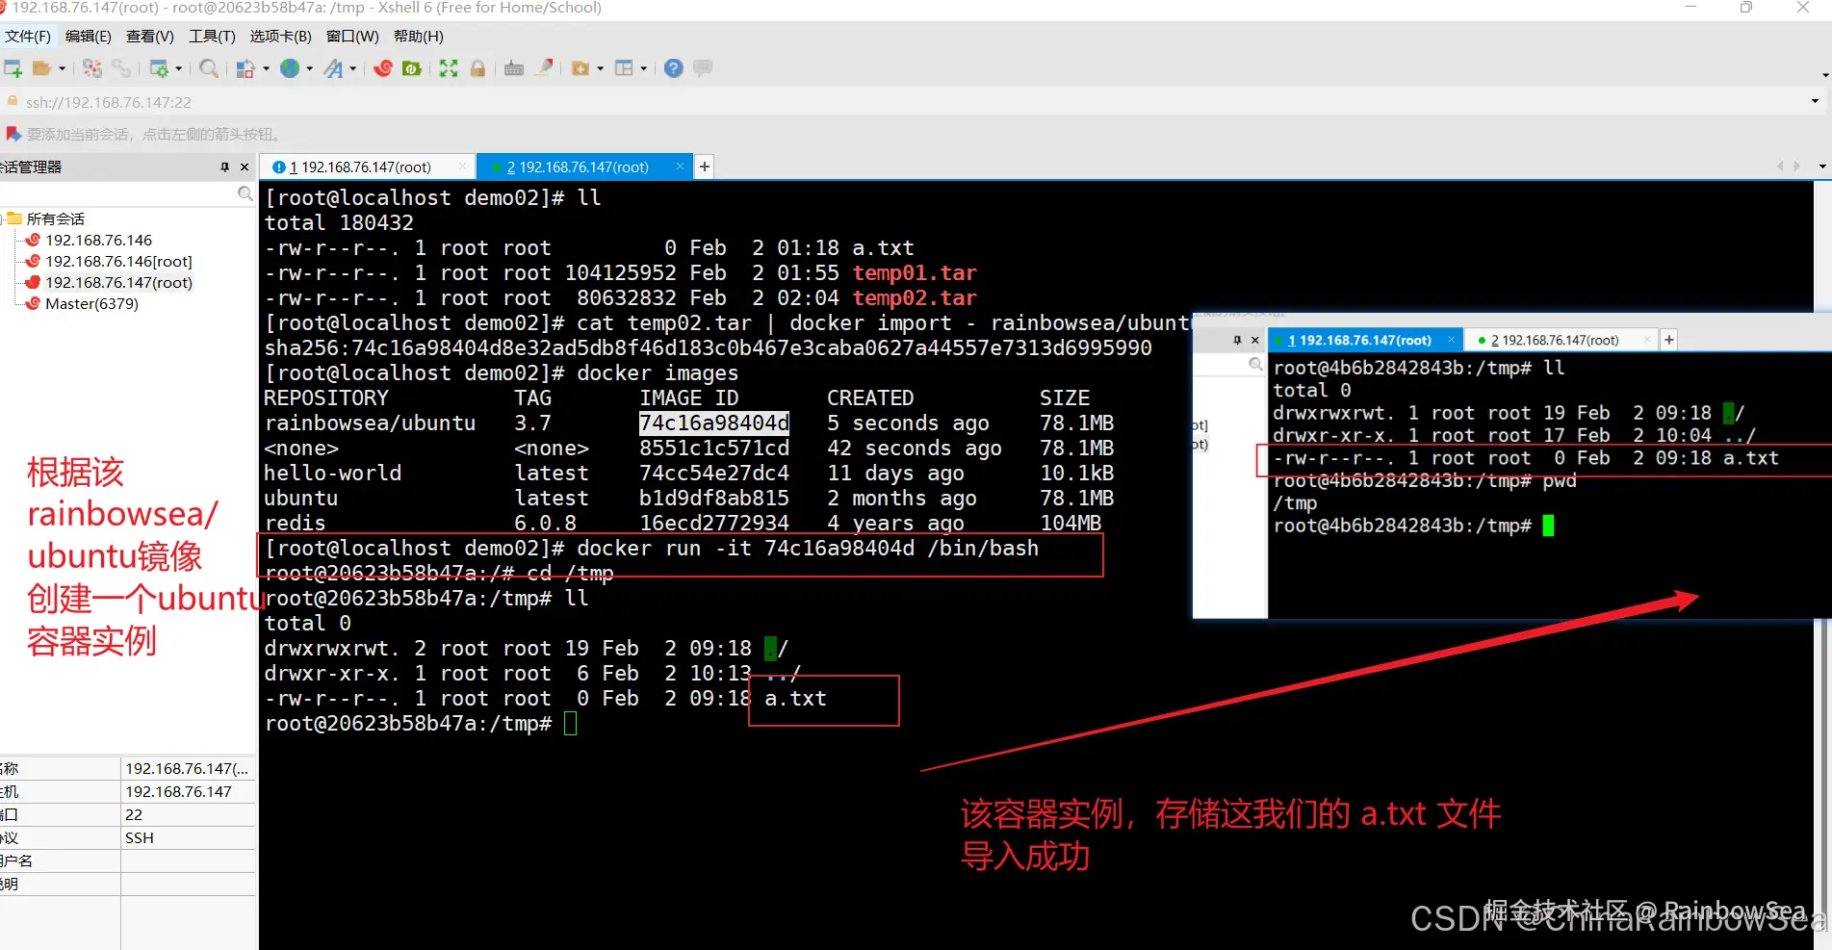Click host value 192.168.76.147 in properties
The image size is (1832, 950).
(x=179, y=791)
